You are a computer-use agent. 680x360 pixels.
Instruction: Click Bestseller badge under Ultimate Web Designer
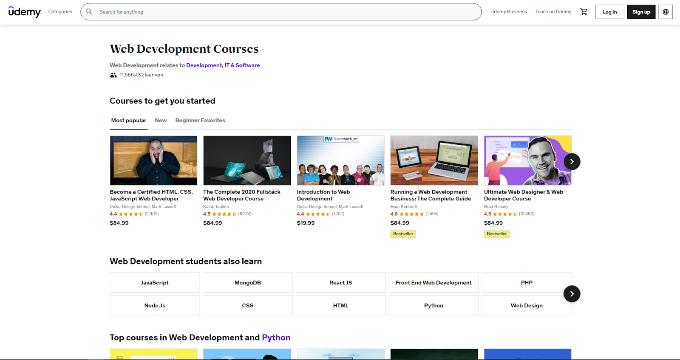click(497, 234)
